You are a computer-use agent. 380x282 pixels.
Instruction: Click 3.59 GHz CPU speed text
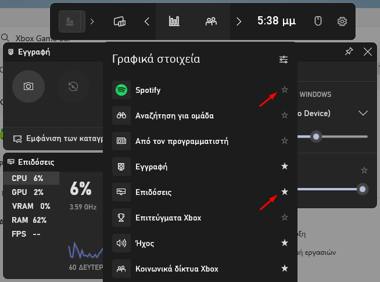83,207
